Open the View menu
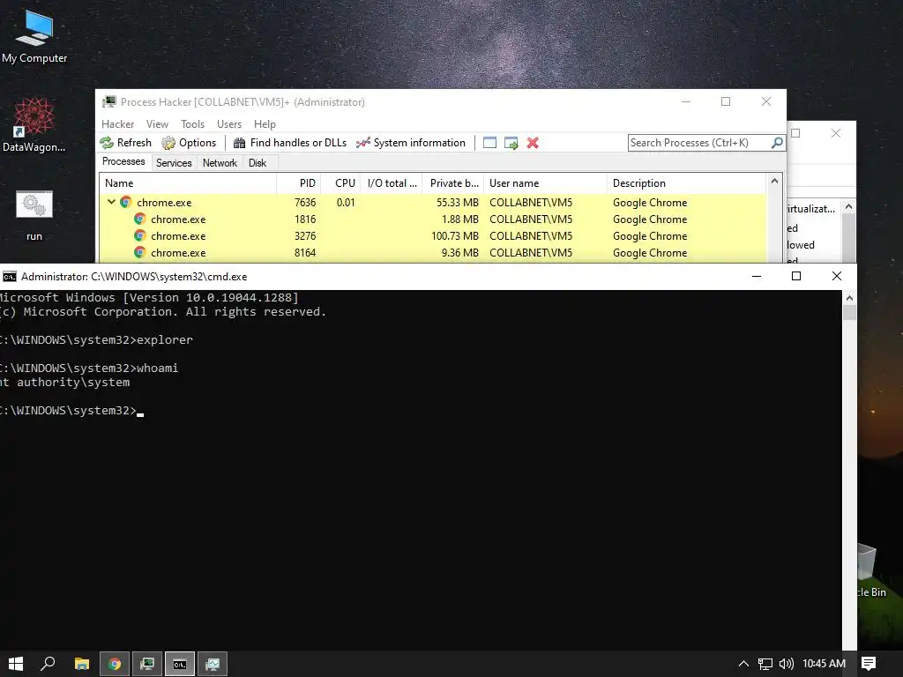 [157, 123]
